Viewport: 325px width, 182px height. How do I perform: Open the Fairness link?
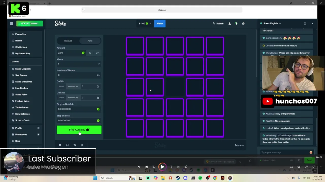pyautogui.click(x=239, y=145)
